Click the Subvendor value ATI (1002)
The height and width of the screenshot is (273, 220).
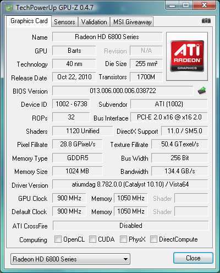169,104
